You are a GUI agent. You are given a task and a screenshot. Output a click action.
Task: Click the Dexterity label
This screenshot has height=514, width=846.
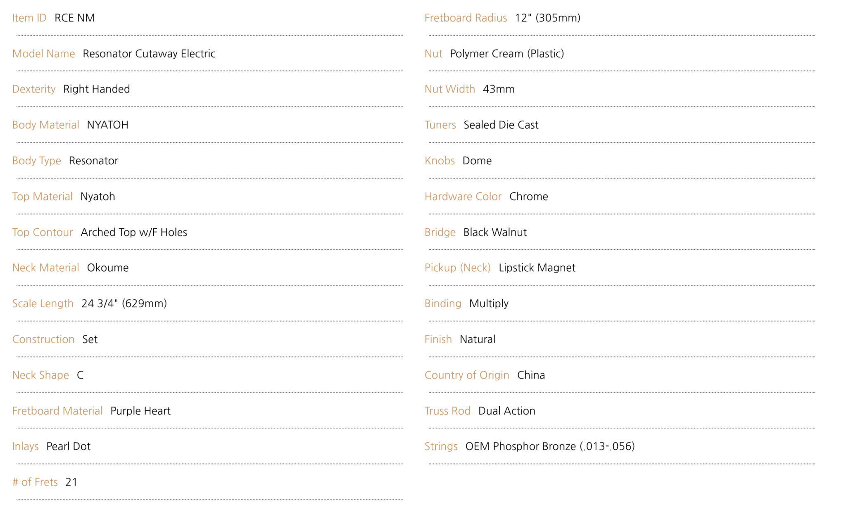click(x=33, y=89)
